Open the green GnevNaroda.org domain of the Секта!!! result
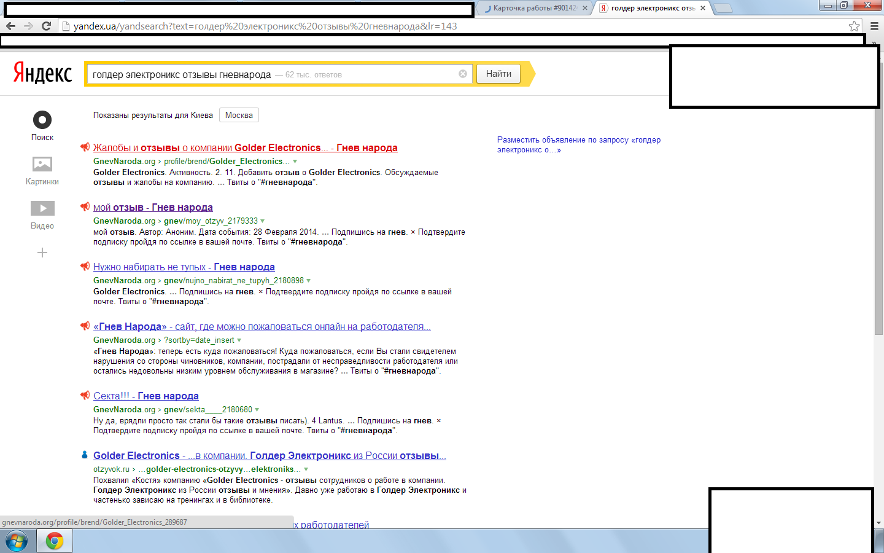The height and width of the screenshot is (553, 884). point(124,409)
